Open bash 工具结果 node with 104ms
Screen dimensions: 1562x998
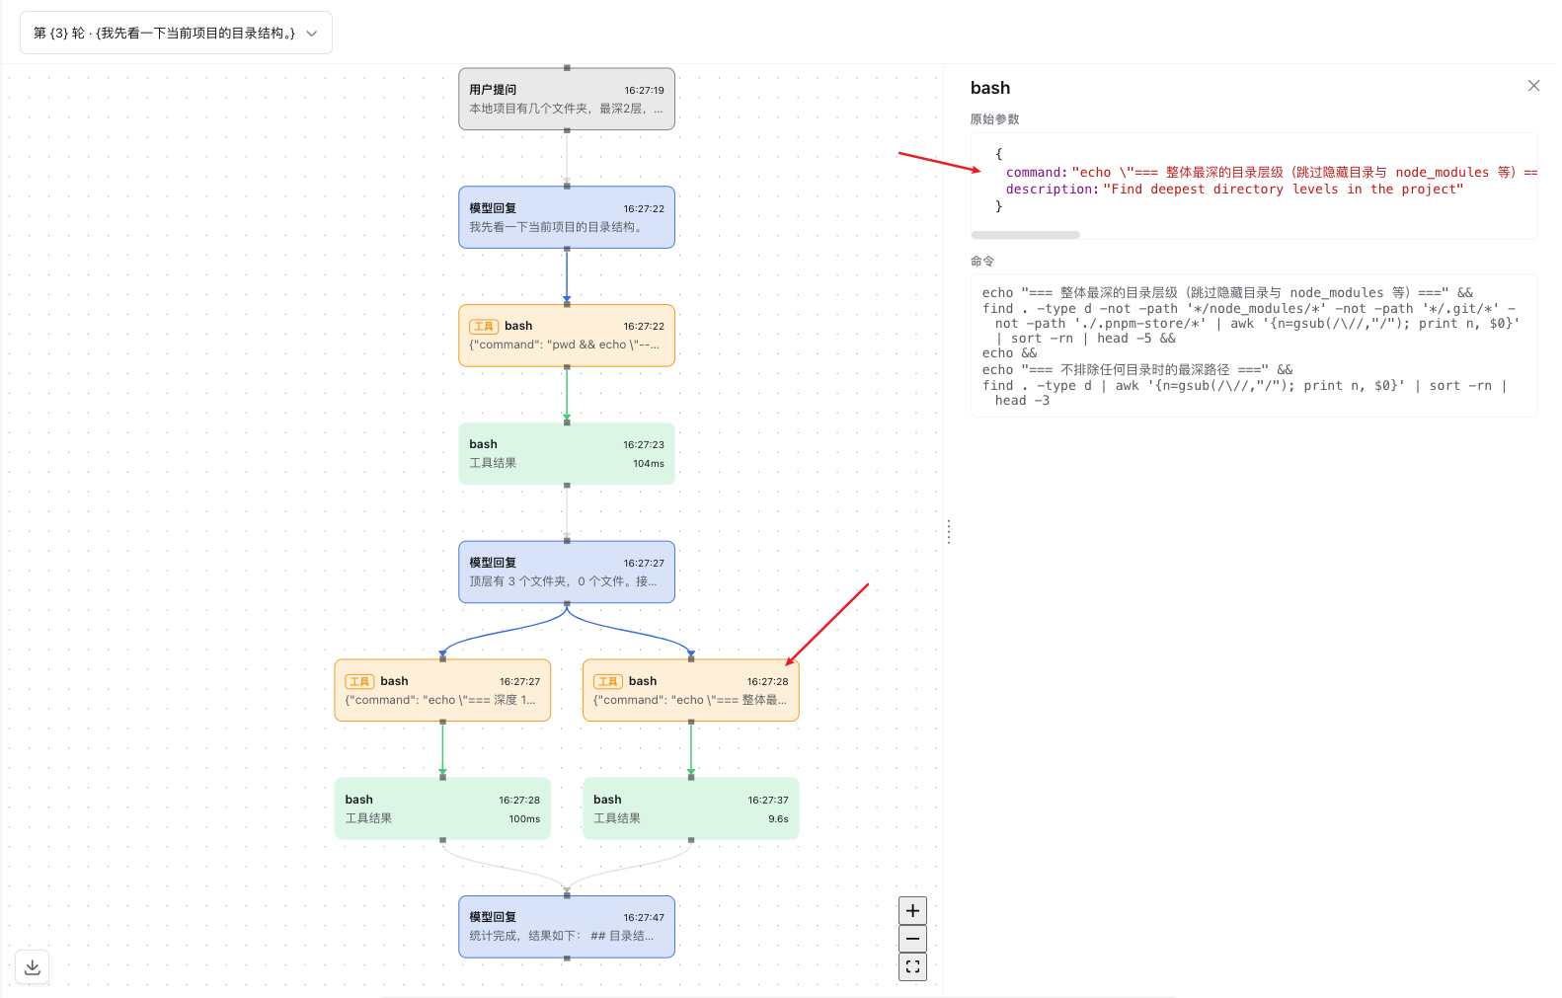pyautogui.click(x=567, y=454)
